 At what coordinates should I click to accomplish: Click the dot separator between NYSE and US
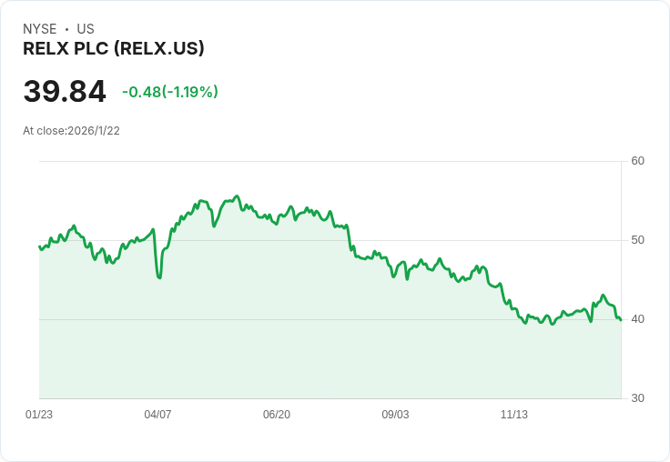[66, 29]
